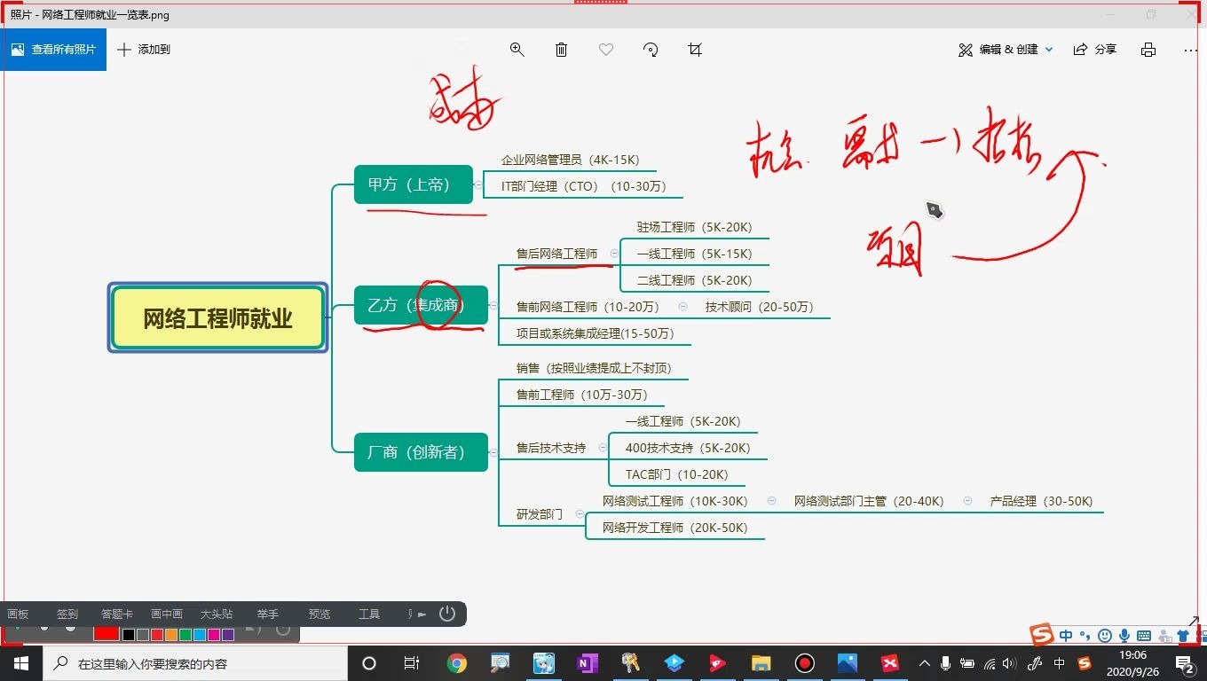The height and width of the screenshot is (681, 1207).
Task: Click the tray microphone icon
Action: pyautogui.click(x=946, y=663)
